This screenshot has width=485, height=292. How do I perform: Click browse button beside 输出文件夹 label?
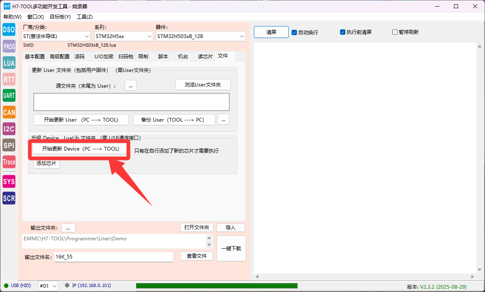68,228
